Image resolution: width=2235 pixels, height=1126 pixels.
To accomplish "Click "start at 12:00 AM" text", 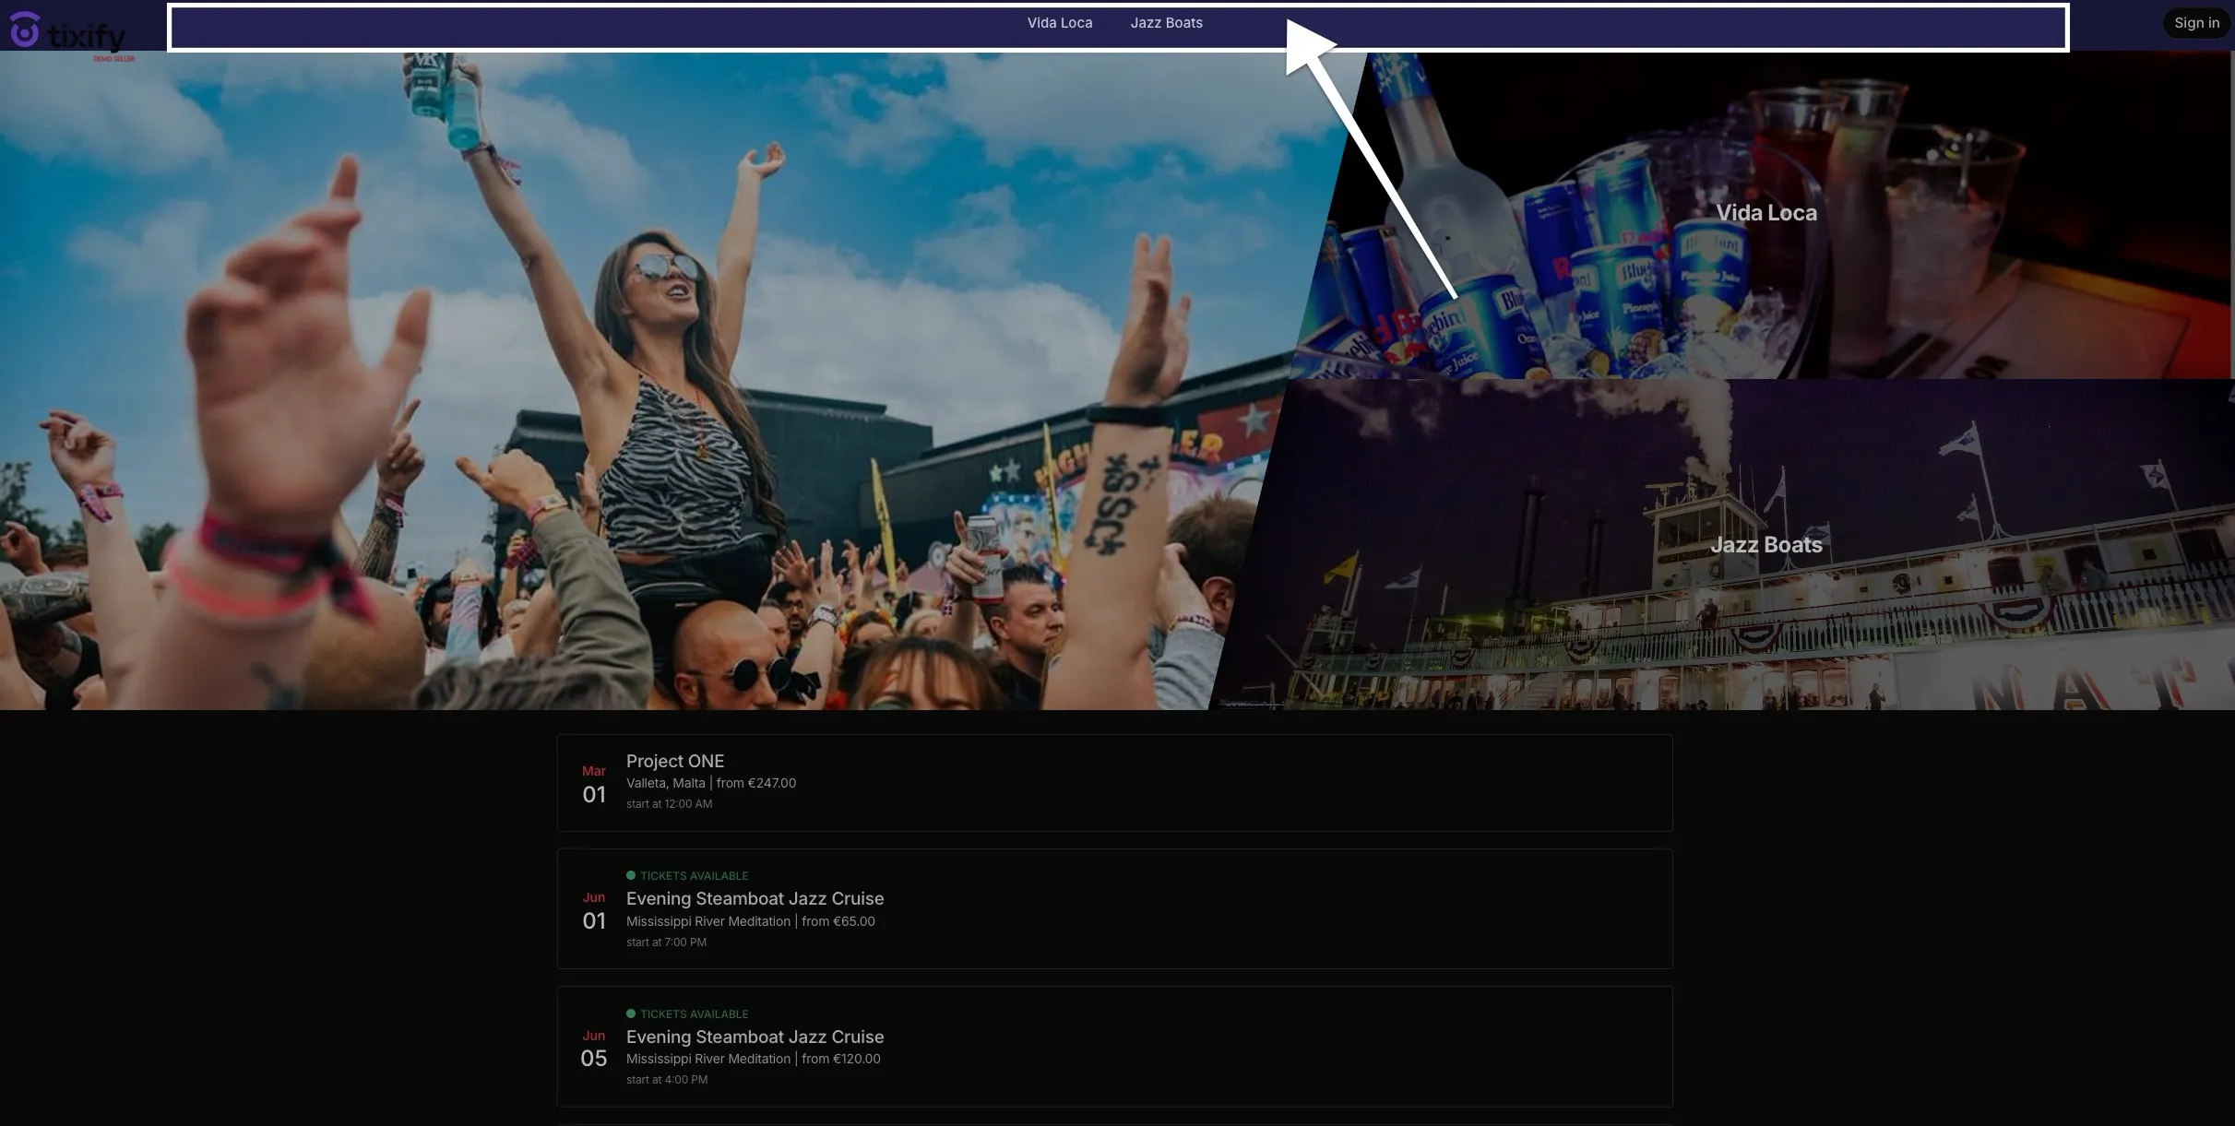I will click(669, 804).
